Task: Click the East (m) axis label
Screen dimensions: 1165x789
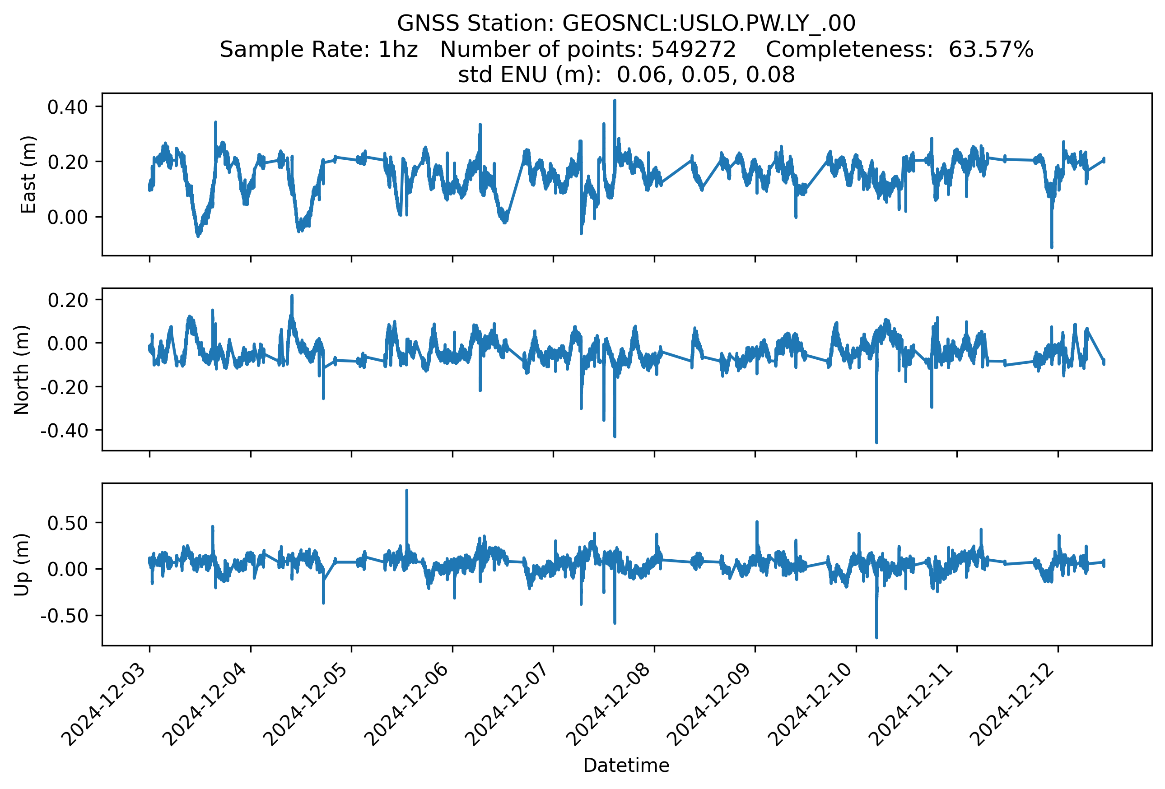Action: coord(28,174)
